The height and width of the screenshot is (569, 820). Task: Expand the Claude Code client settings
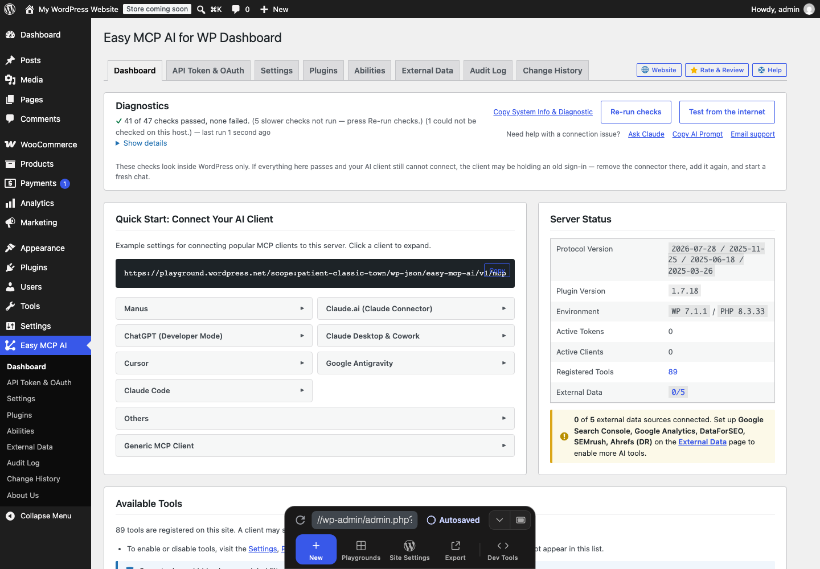pyautogui.click(x=214, y=390)
